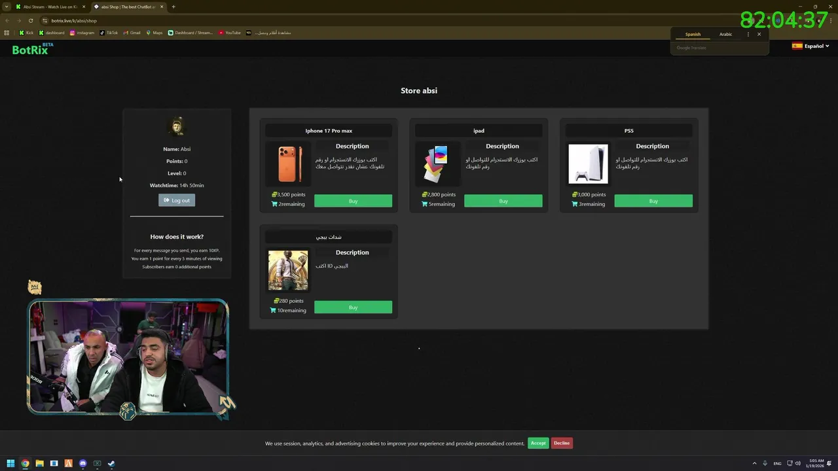
Task: Close the Google Translate popup
Action: 759,34
